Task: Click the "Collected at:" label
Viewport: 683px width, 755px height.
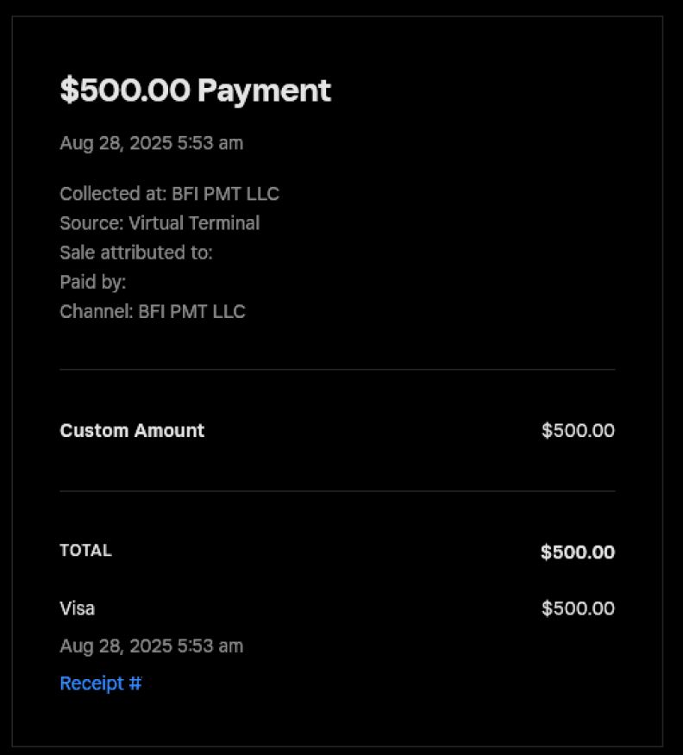Action: [x=113, y=194]
